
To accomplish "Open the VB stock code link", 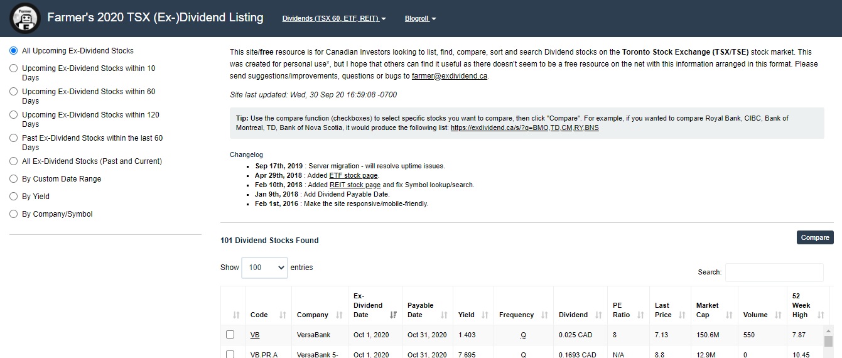I will click(255, 335).
